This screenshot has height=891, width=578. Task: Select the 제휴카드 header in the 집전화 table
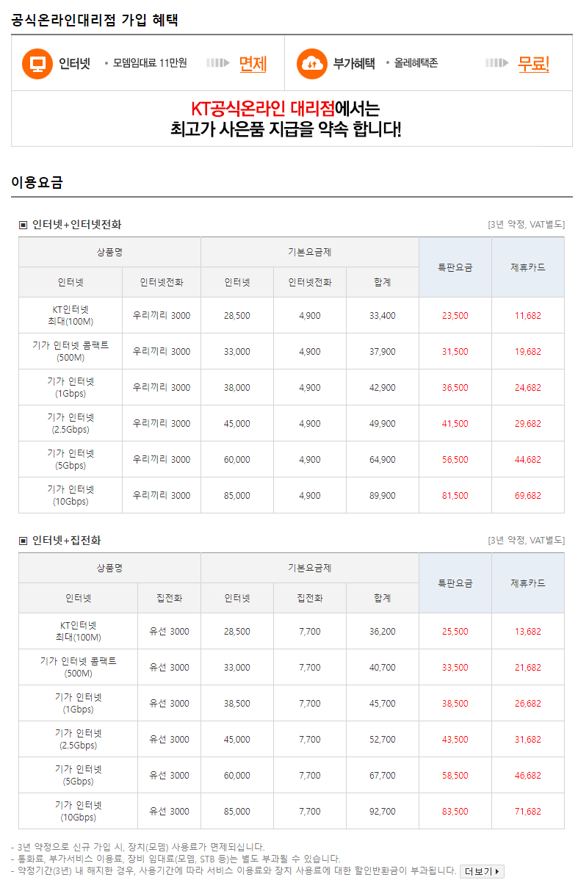(528, 583)
